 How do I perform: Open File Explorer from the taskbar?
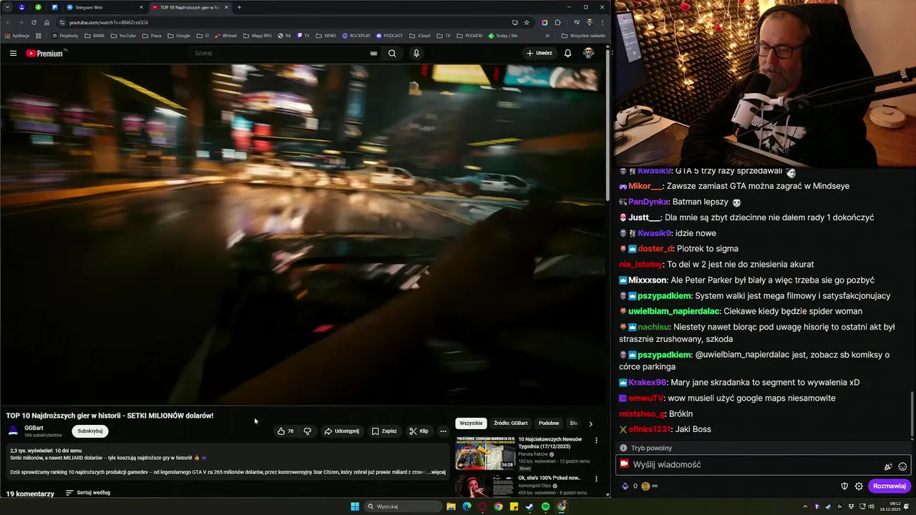tap(451, 506)
